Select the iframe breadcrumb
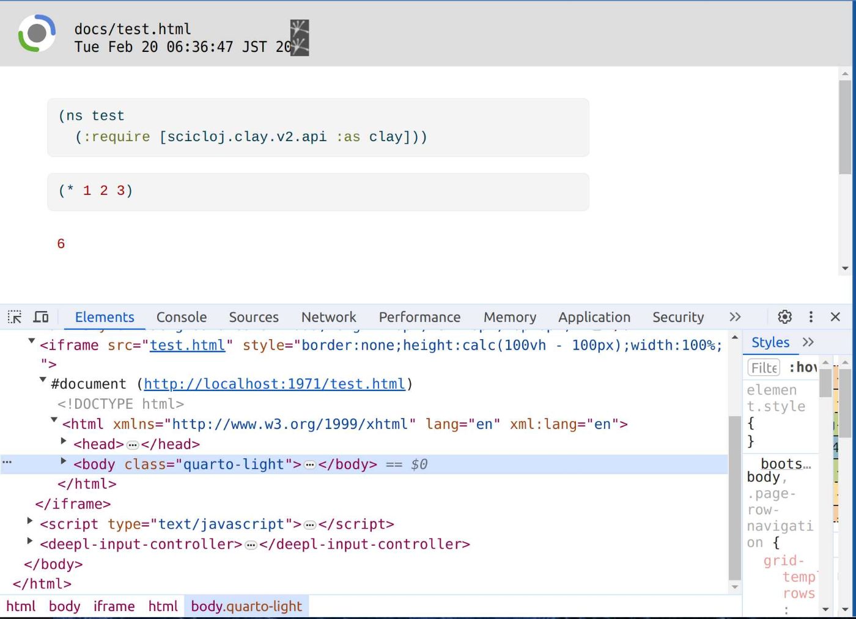The width and height of the screenshot is (856, 619). (114, 606)
